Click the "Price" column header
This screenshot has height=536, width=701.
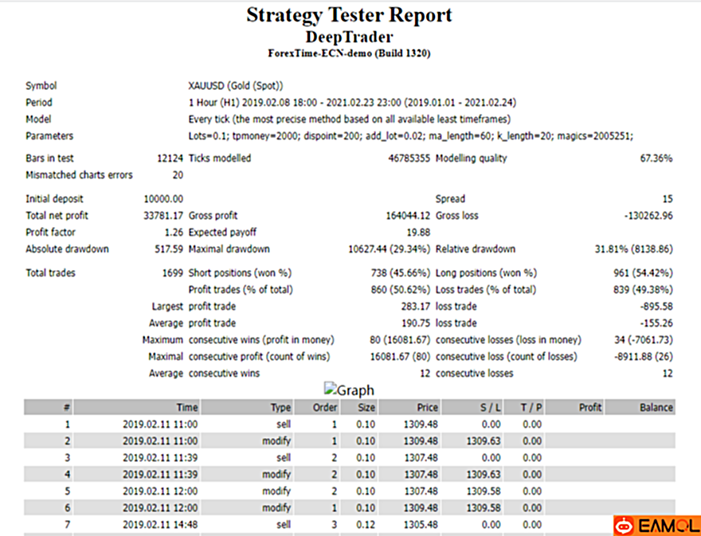pos(409,408)
